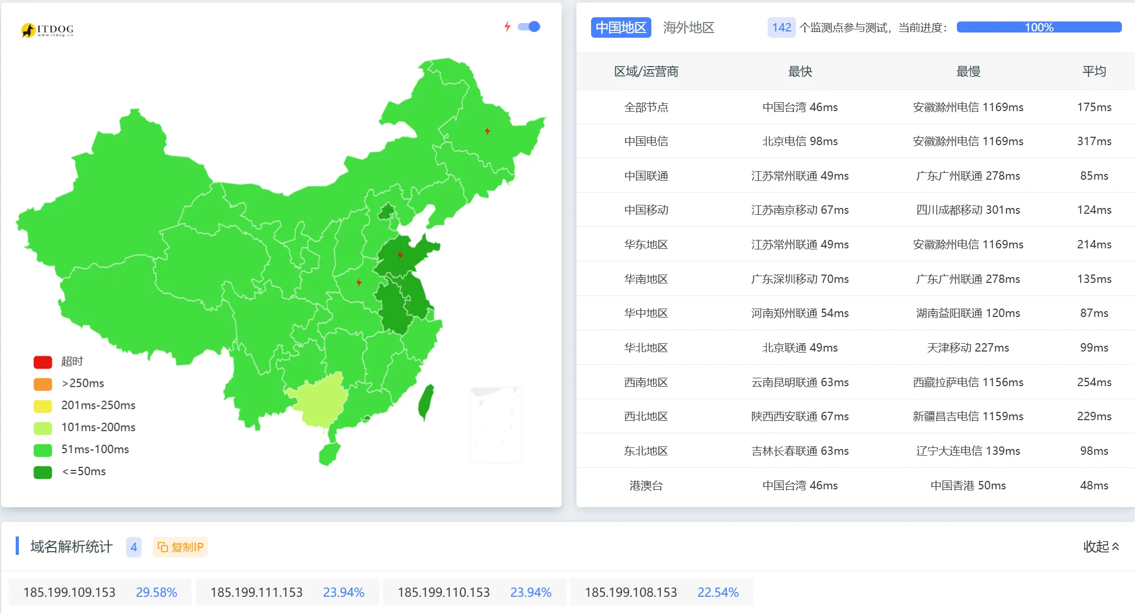This screenshot has height=613, width=1135.
Task: Toggle the <=50ms legend entry
Action: click(43, 472)
